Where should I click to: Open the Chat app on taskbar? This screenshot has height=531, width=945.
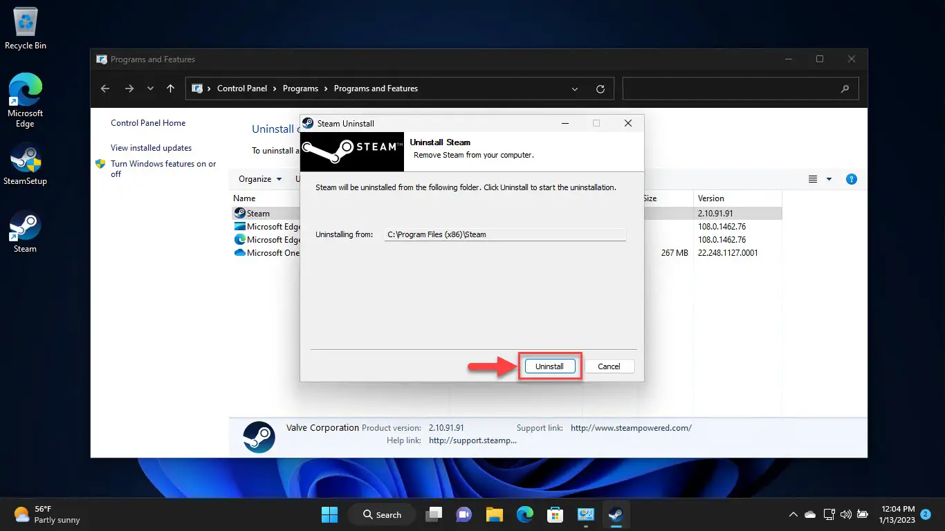pos(464,514)
